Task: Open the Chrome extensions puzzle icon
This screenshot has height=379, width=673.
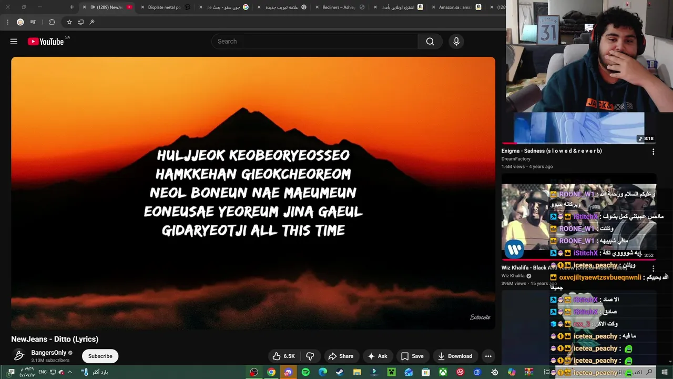Action: (52, 22)
